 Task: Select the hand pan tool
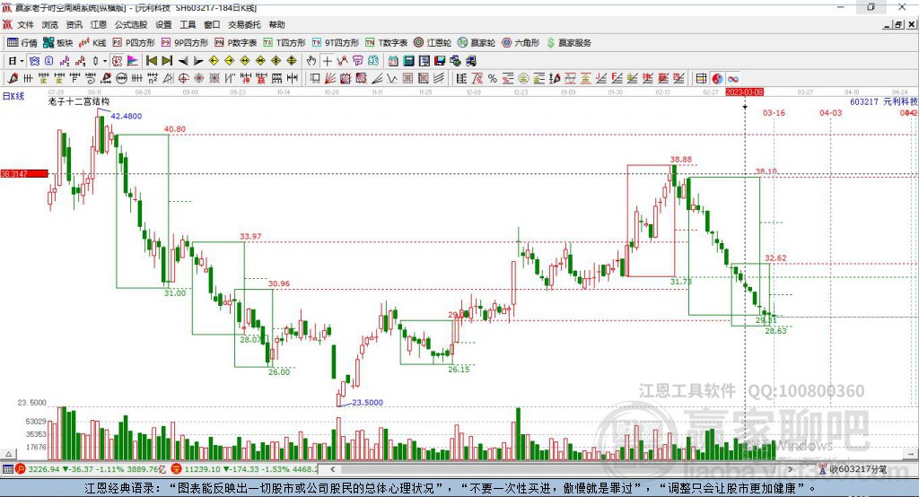coord(311,61)
